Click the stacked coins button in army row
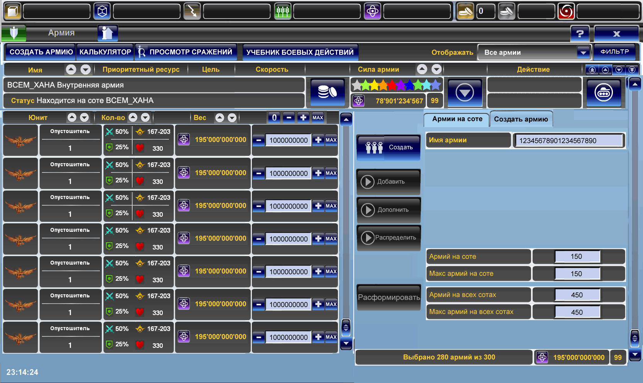This screenshot has height=383, width=643. [x=327, y=93]
